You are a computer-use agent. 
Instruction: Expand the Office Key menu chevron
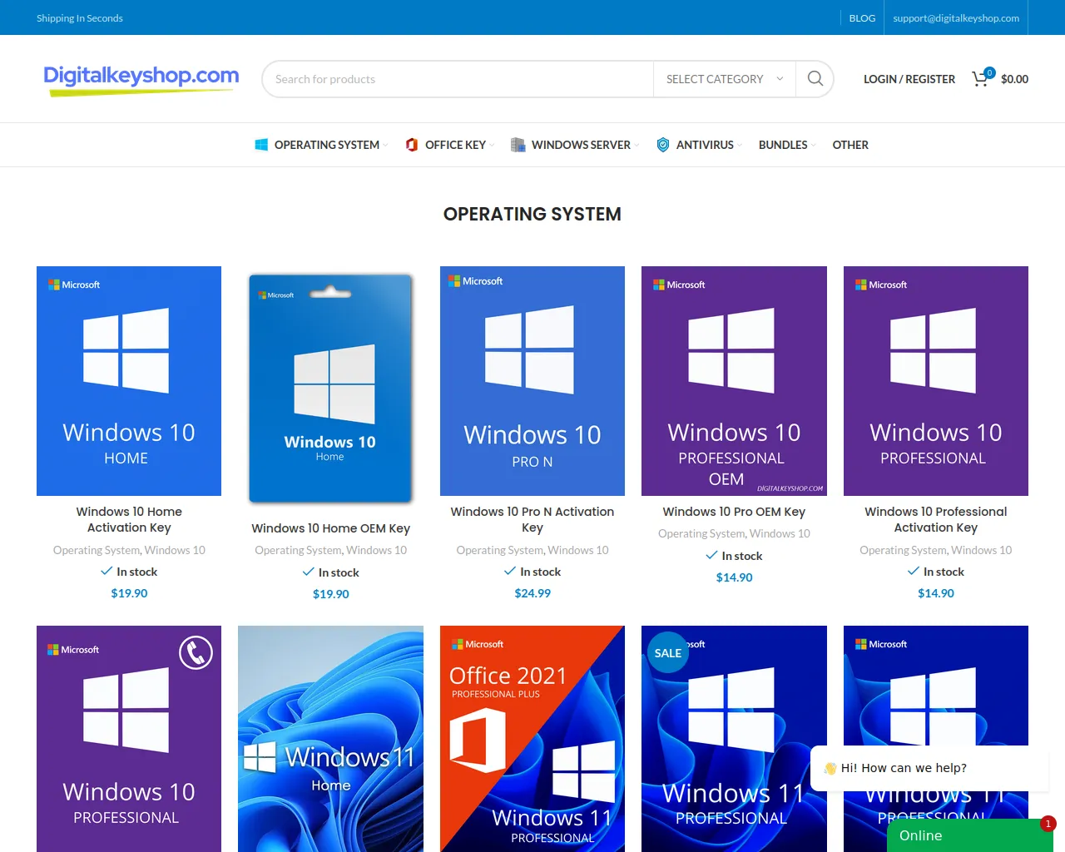493,146
